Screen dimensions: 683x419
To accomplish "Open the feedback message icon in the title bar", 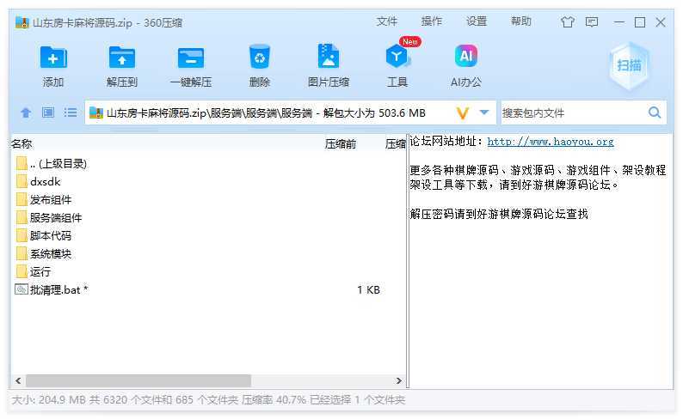I will (592, 22).
